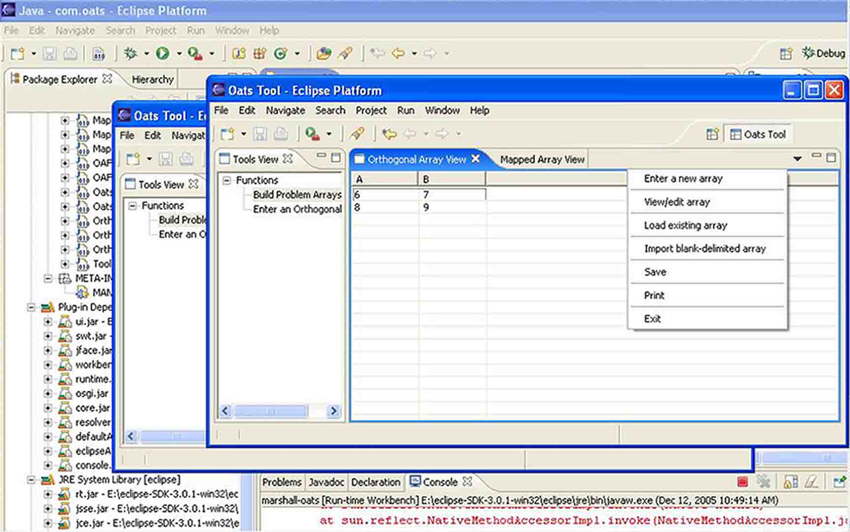Open File menu in front Oats Tool window
This screenshot has height=532, width=850.
(221, 110)
